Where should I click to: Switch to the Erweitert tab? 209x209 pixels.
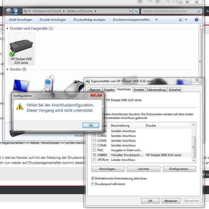tap(139, 90)
